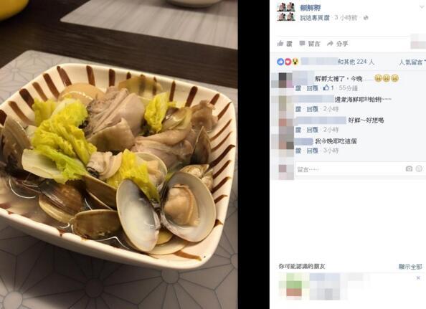Open the list of 和其他 224 人 reactions
Viewport: 426px width, 309px height.
click(356, 62)
